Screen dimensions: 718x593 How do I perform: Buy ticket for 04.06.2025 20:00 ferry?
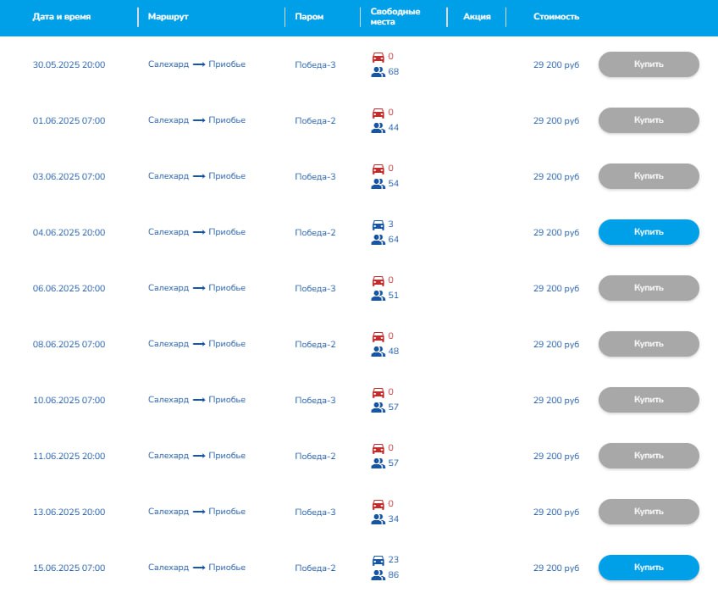649,232
